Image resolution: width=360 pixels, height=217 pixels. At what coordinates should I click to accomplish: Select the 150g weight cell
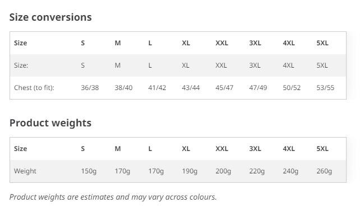coord(89,171)
